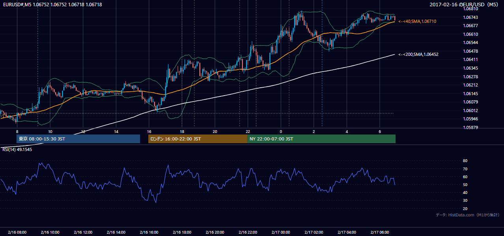The height and width of the screenshot is (236, 504).
Task: Click the Tokyo 08:00-15:30 JST session bar
Action: coord(78,139)
